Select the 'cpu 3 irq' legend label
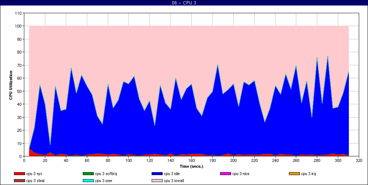Viewport: 368px width, 185px height. click(x=309, y=174)
